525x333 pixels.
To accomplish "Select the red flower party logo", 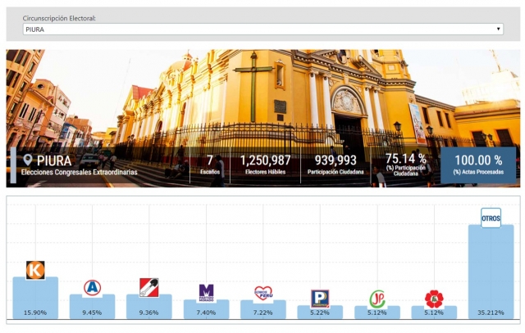I will [434, 298].
